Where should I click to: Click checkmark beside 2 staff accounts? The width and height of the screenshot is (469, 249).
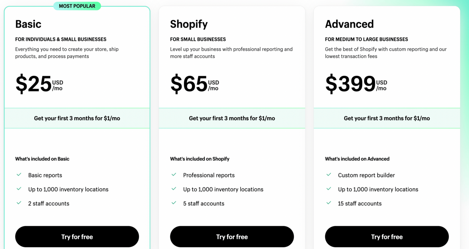[x=19, y=203]
